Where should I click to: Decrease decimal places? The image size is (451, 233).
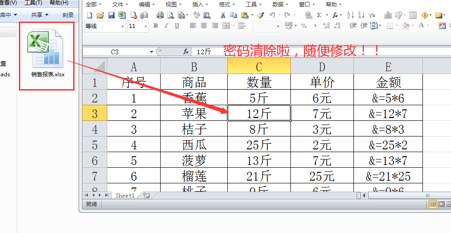point(337,26)
